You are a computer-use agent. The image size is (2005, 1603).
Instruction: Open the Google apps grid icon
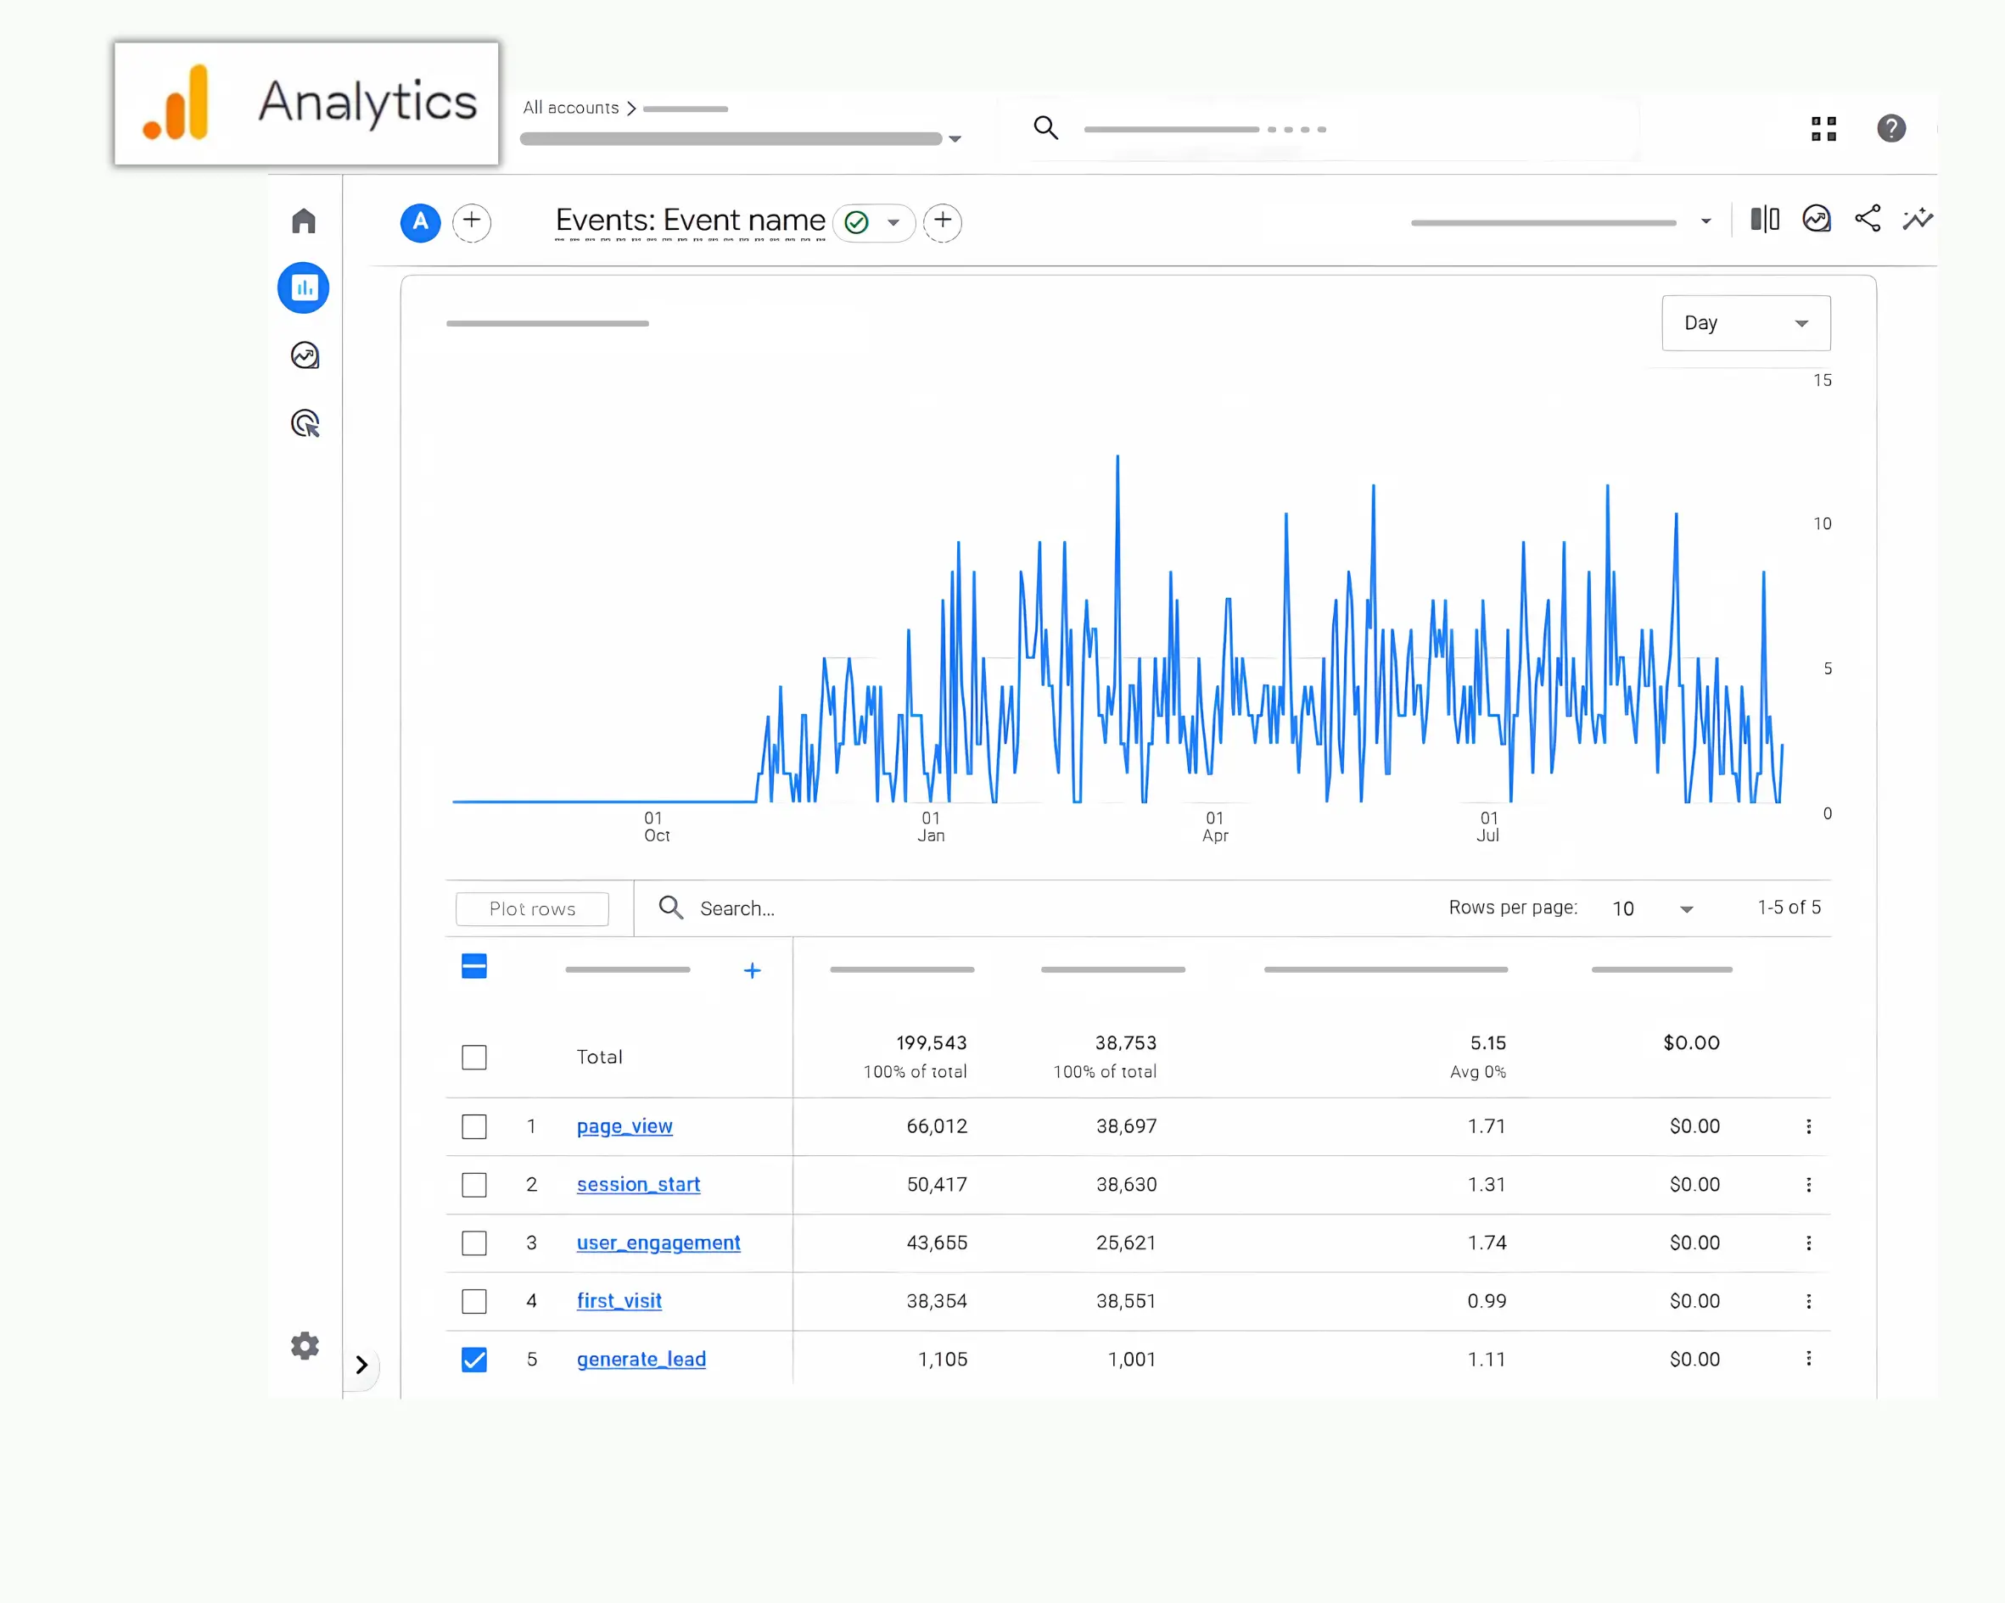pos(1823,128)
